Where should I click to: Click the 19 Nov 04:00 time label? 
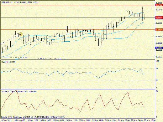click(x=19, y=120)
